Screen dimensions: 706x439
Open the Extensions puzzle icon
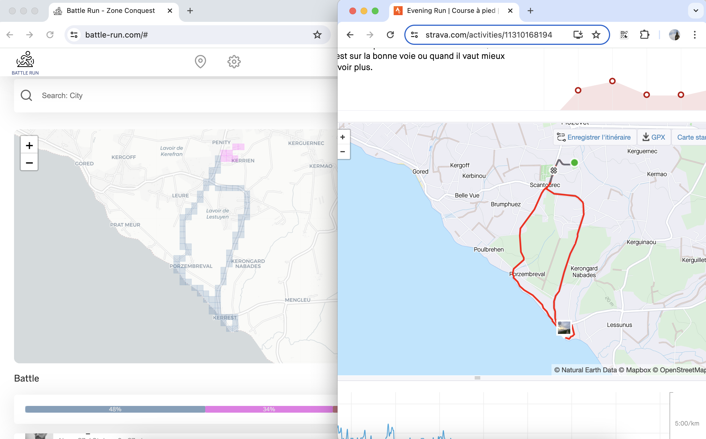[x=644, y=35]
